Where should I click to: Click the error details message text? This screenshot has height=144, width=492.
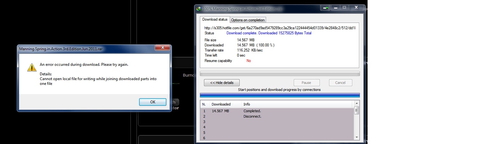click(x=98, y=81)
